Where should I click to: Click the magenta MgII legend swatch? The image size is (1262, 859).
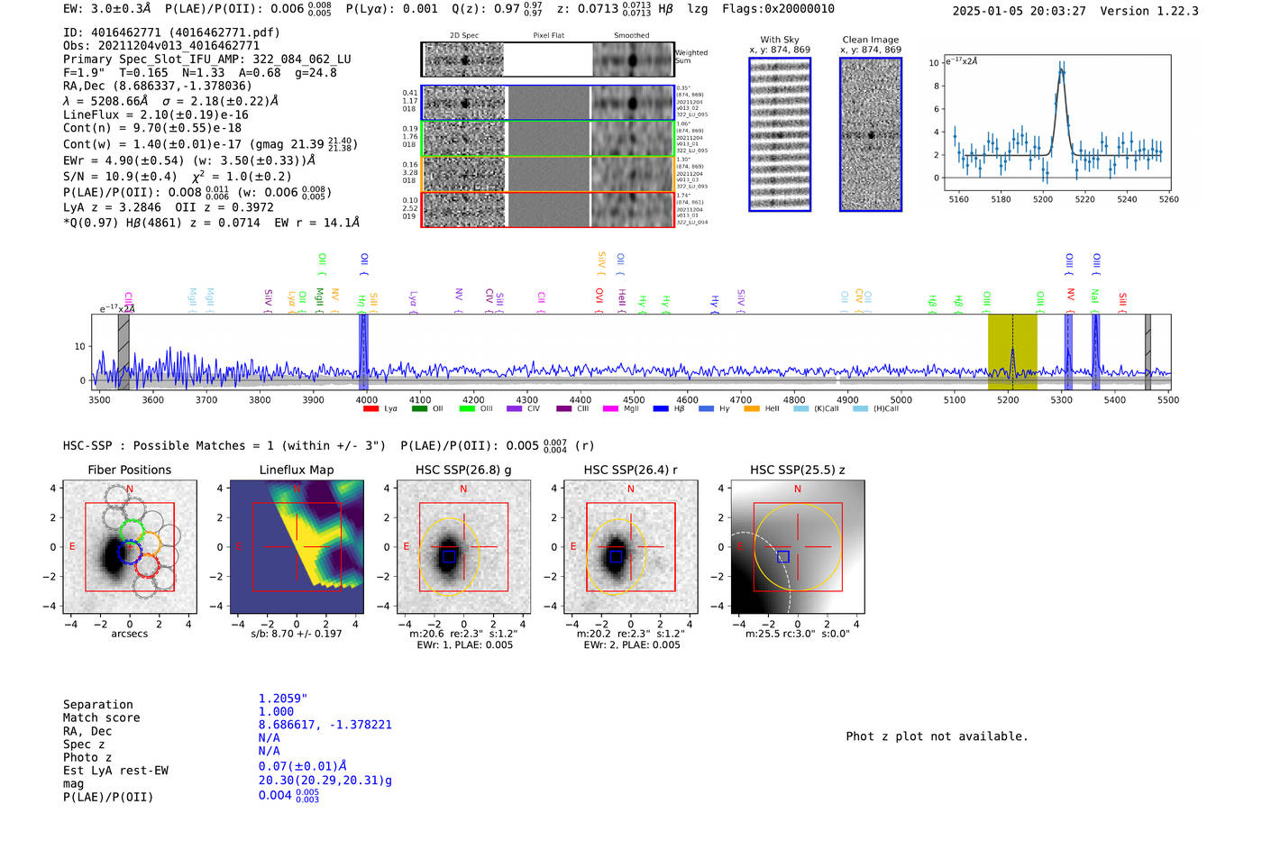[610, 409]
